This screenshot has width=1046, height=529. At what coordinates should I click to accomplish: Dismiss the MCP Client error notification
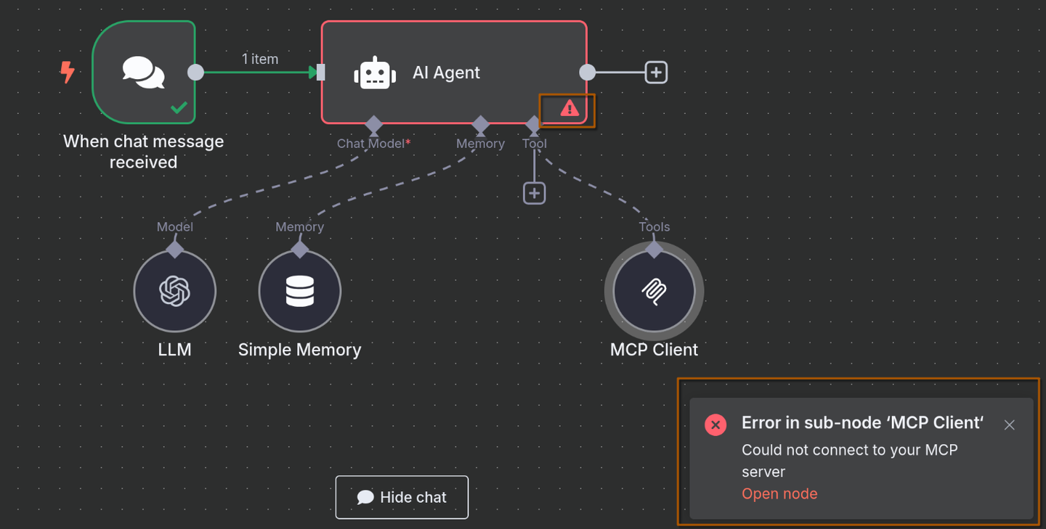coord(1009,425)
